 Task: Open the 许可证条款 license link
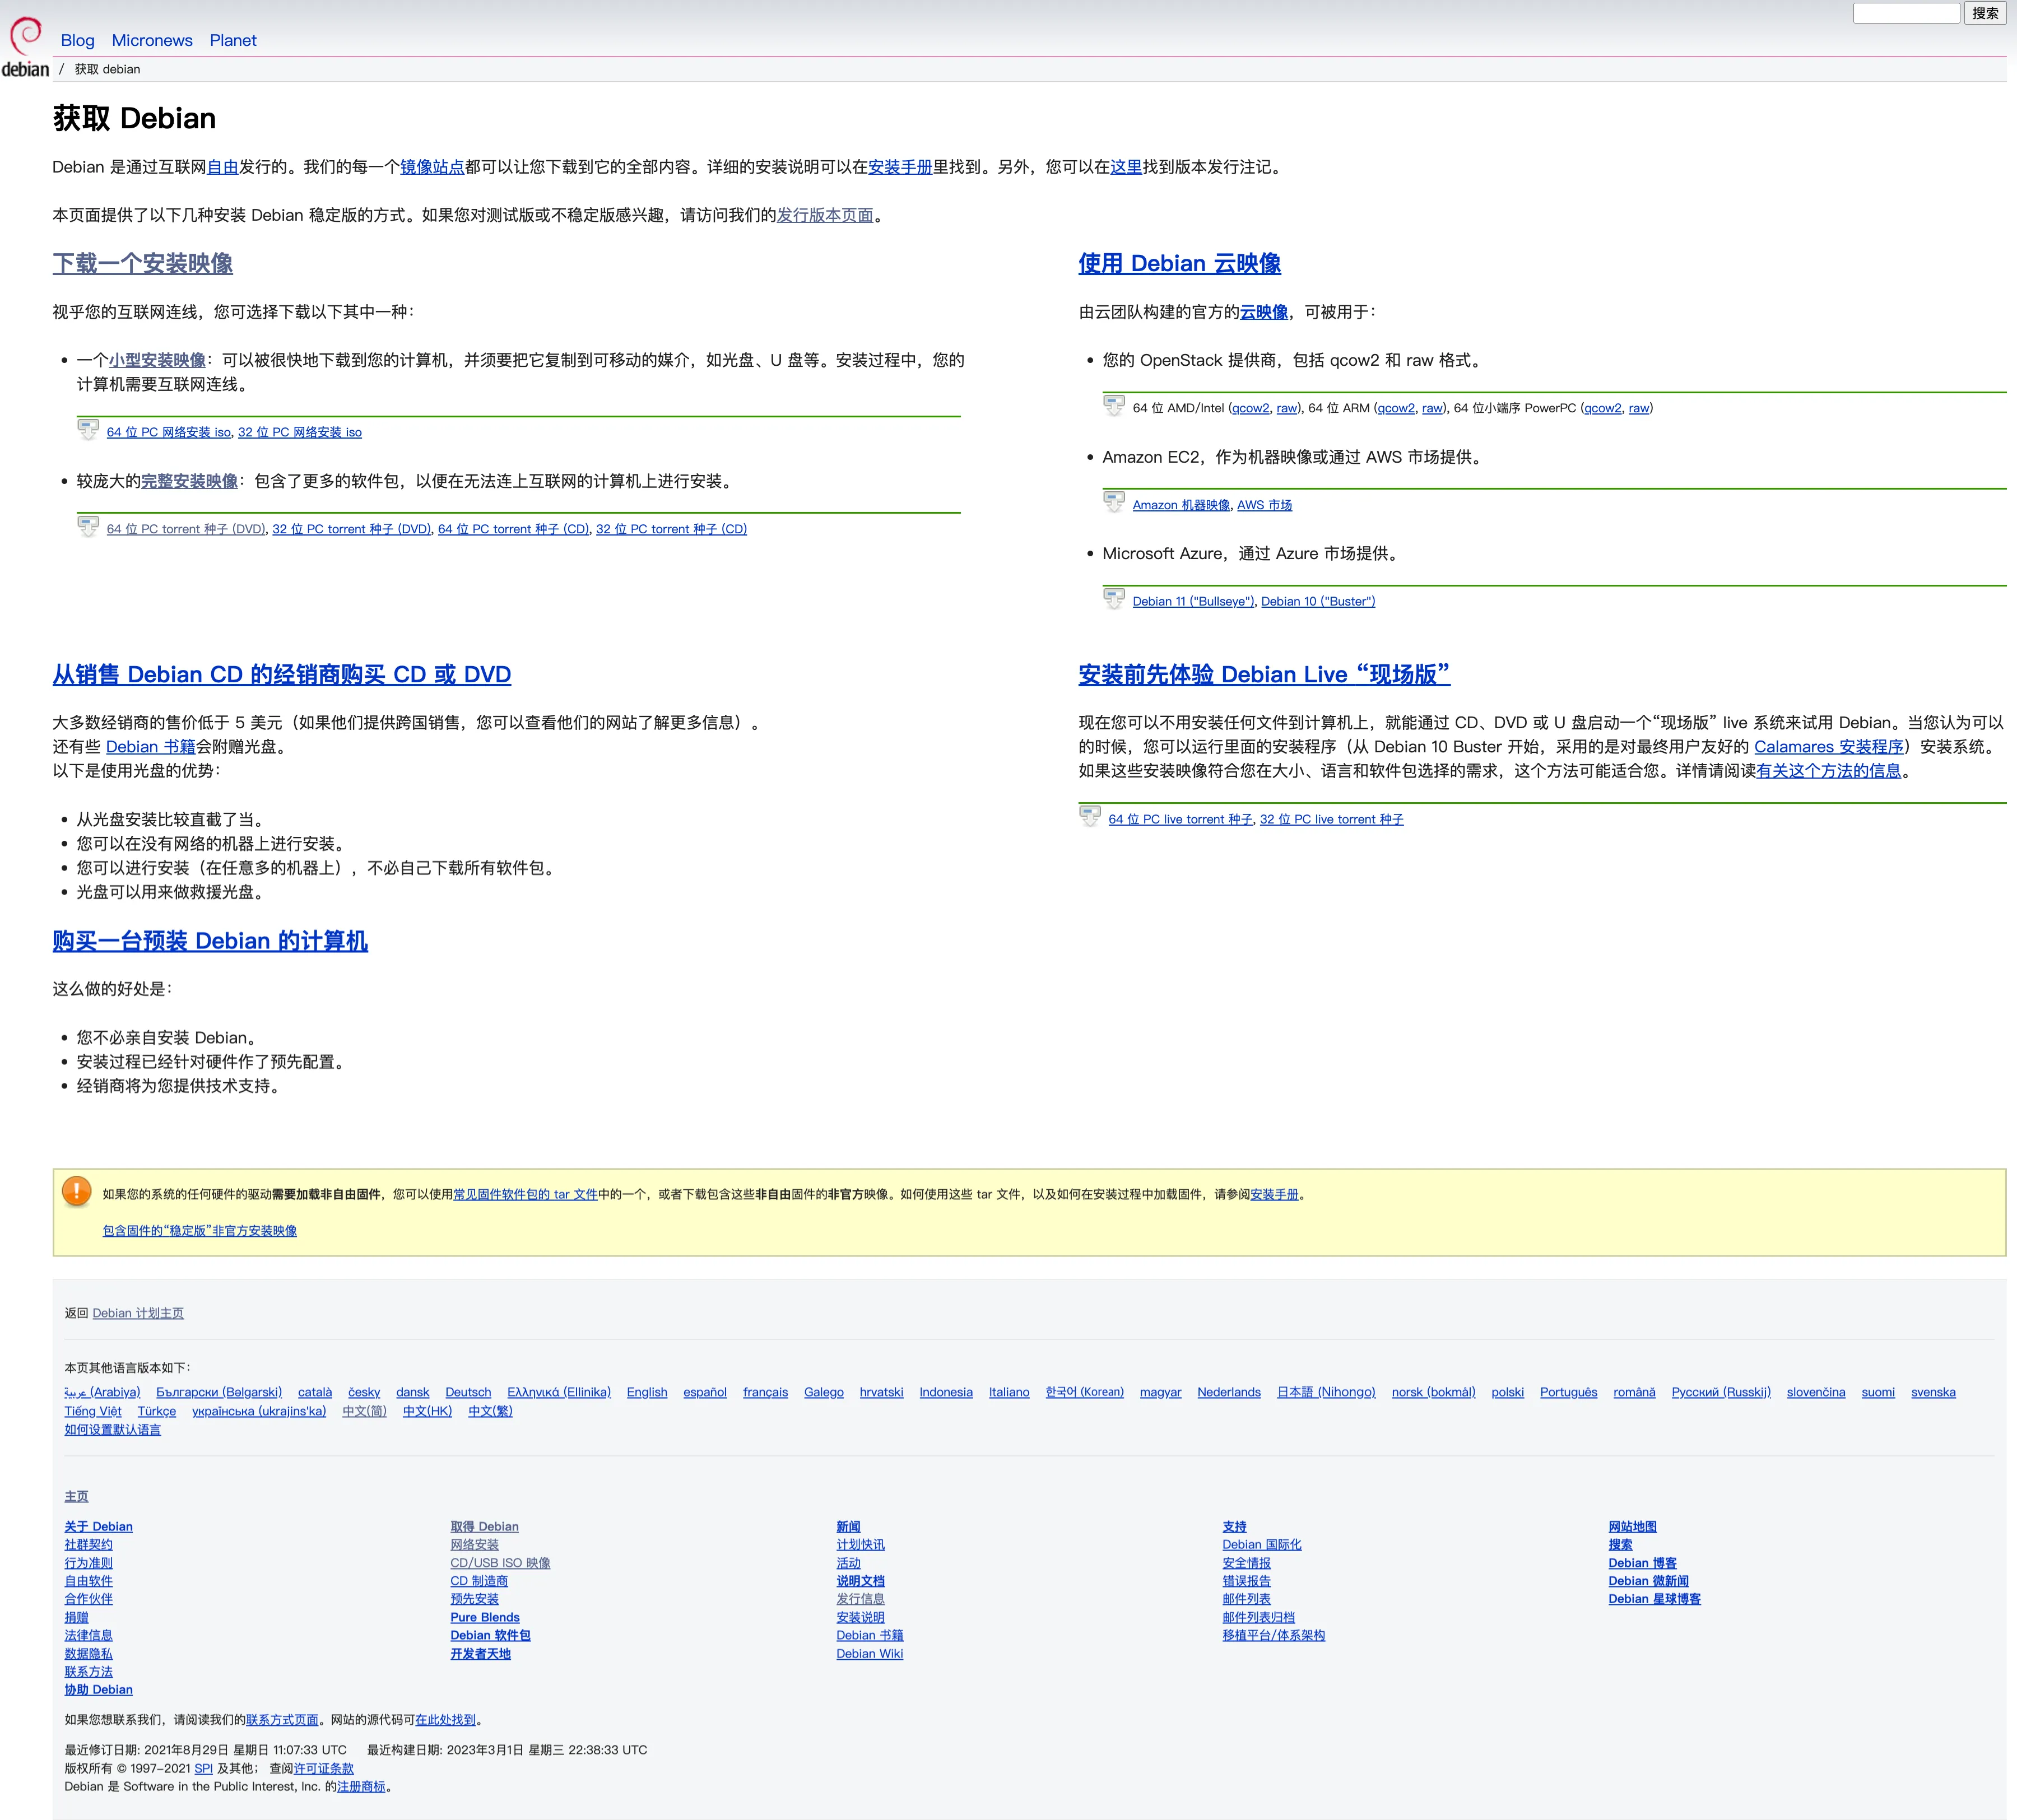click(323, 1768)
